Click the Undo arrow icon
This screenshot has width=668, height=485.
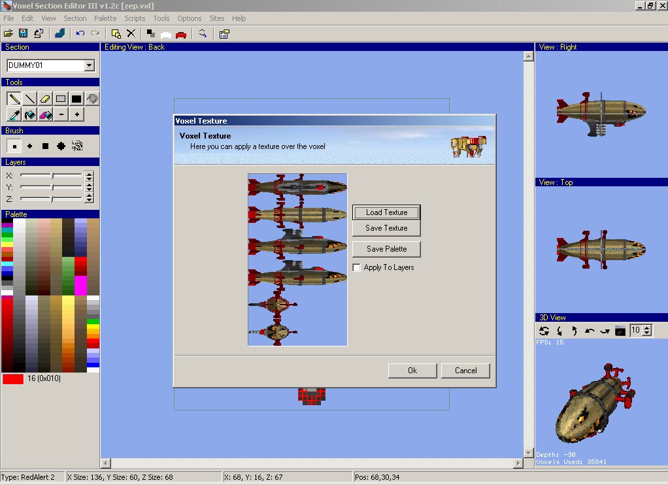(80, 33)
